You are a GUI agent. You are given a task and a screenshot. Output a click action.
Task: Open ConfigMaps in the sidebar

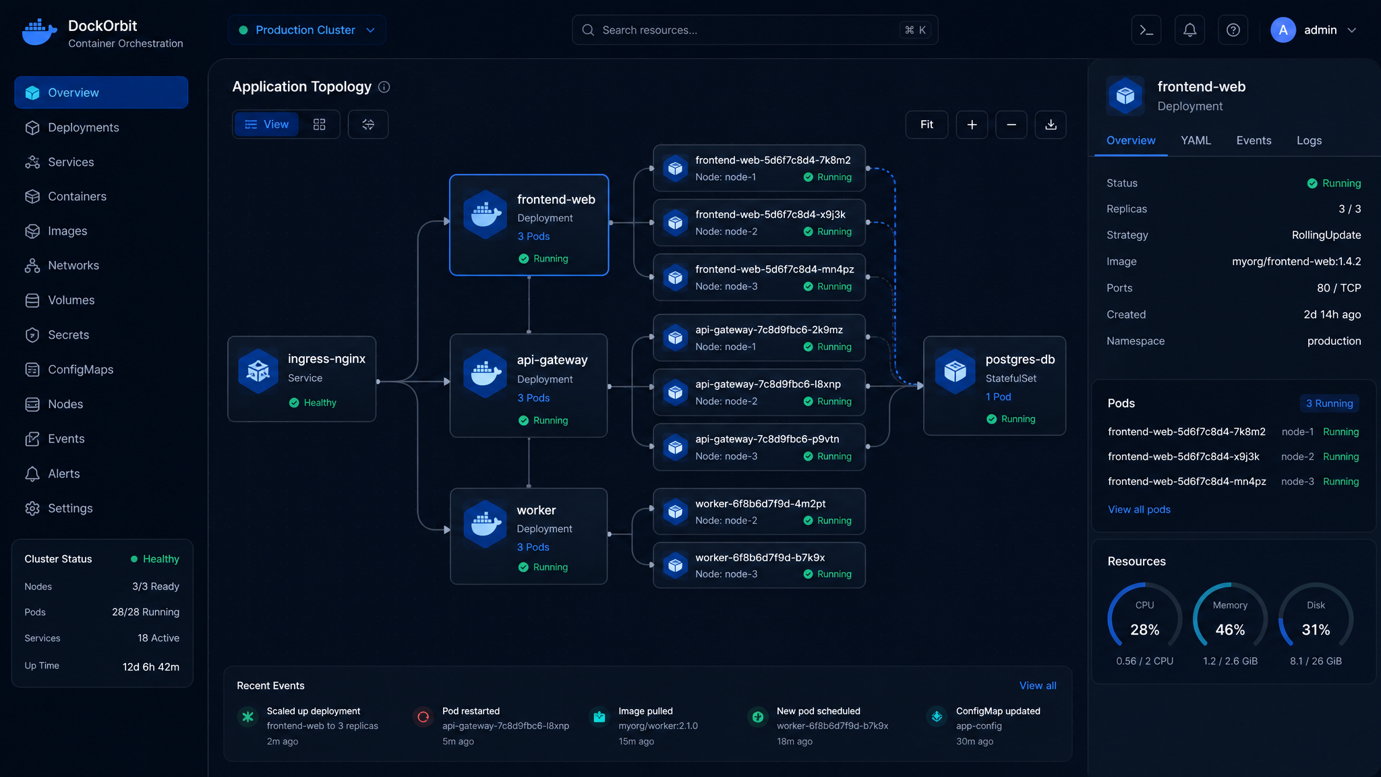(101, 370)
